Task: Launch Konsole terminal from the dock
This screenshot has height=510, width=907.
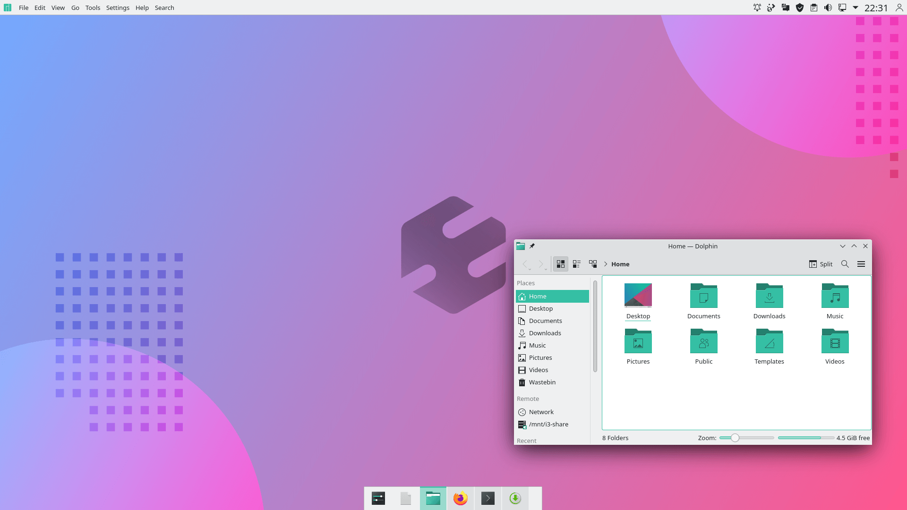Action: coord(488,498)
